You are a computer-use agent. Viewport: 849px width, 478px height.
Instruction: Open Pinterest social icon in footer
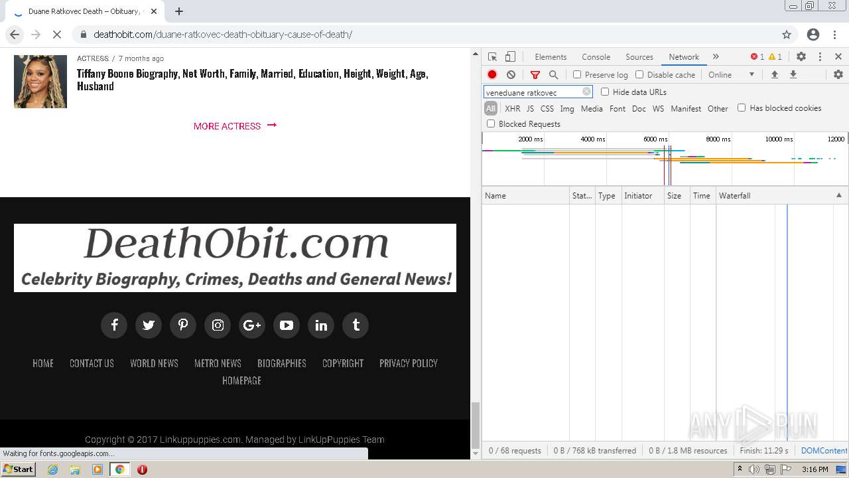(x=183, y=325)
